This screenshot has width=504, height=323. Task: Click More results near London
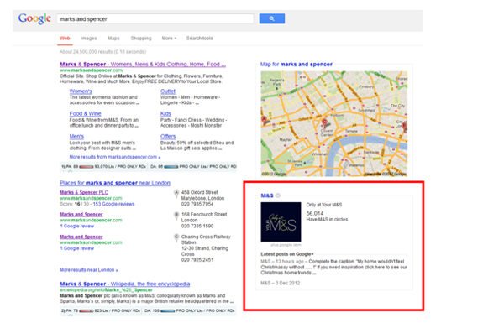point(89,270)
